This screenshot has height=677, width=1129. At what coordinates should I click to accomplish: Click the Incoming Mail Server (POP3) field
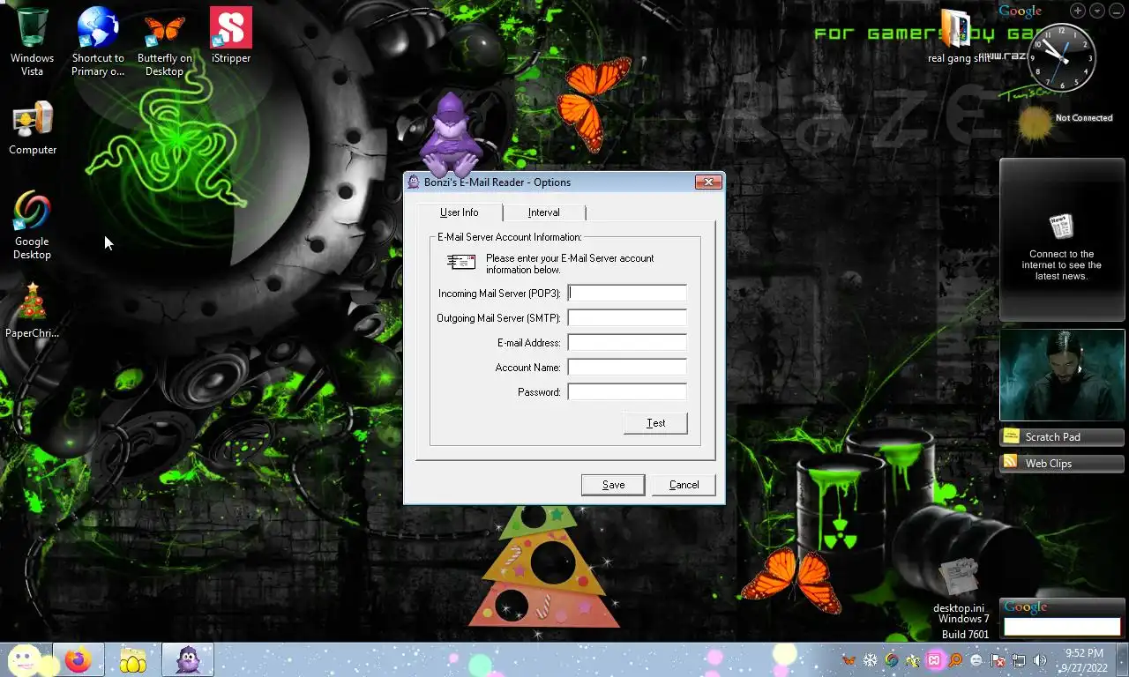point(627,293)
